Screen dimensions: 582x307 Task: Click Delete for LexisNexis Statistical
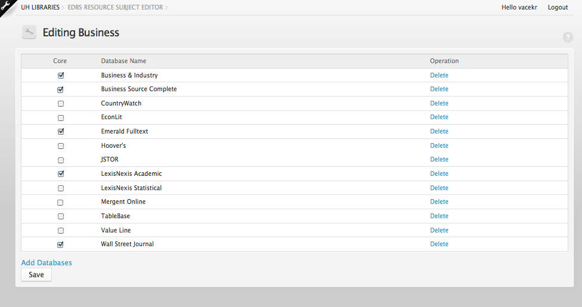[439, 188]
